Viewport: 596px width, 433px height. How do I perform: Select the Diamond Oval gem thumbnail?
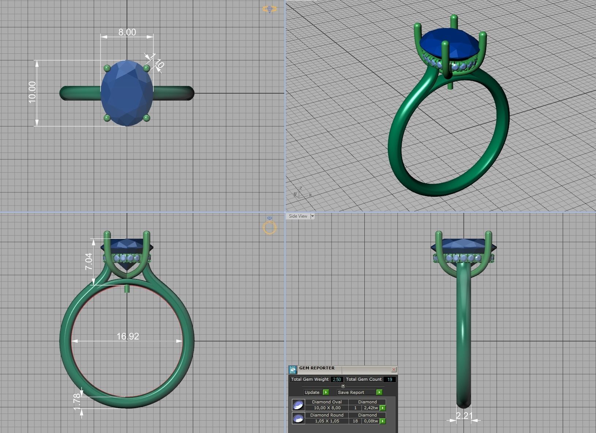tap(298, 405)
